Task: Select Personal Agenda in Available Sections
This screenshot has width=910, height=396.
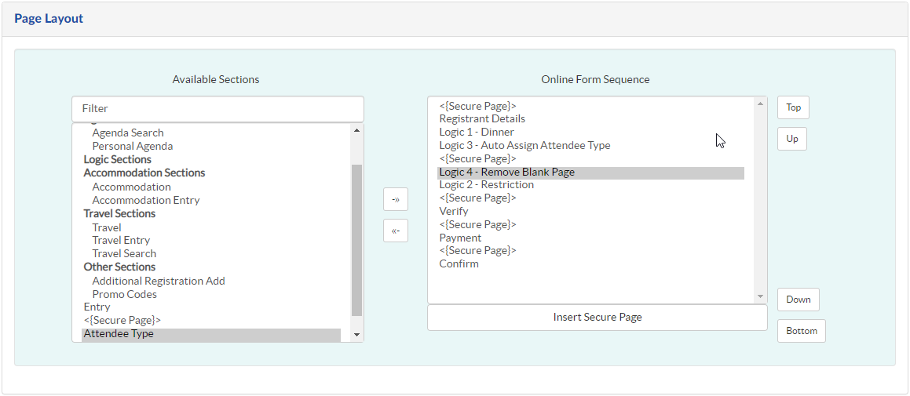Action: pos(133,146)
